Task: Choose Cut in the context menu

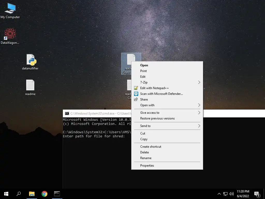Action: pos(167,133)
